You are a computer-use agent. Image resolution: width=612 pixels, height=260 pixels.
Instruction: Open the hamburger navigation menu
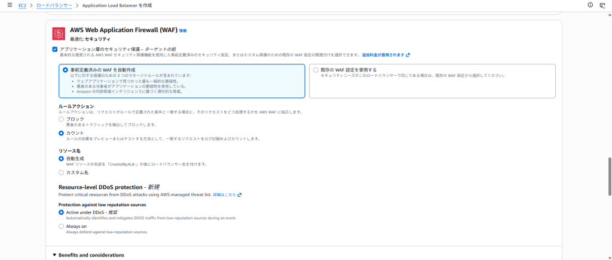coord(10,5)
